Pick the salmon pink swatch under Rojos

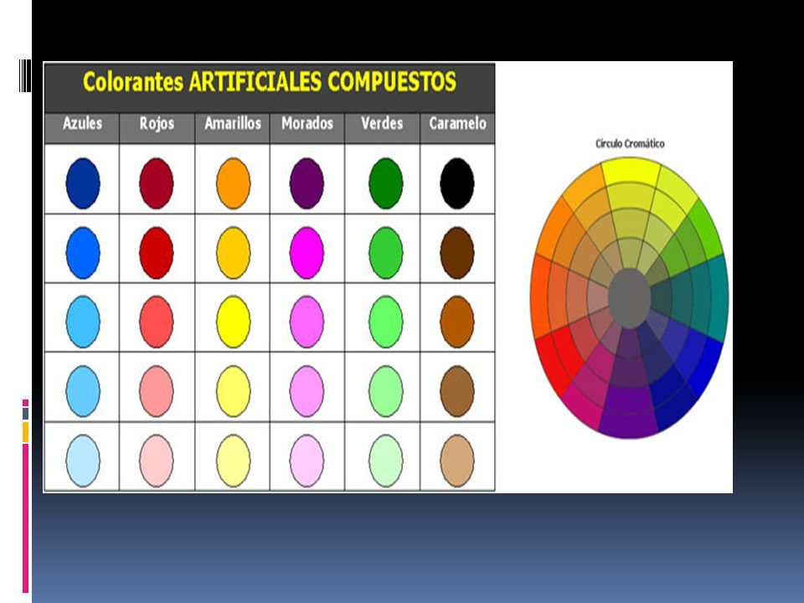(x=157, y=391)
